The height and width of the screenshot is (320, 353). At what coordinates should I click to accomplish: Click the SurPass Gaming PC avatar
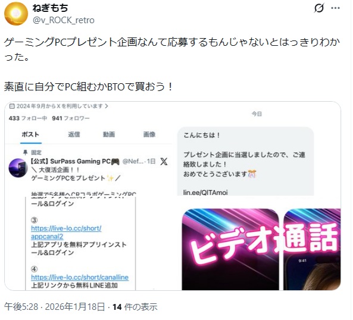18,168
